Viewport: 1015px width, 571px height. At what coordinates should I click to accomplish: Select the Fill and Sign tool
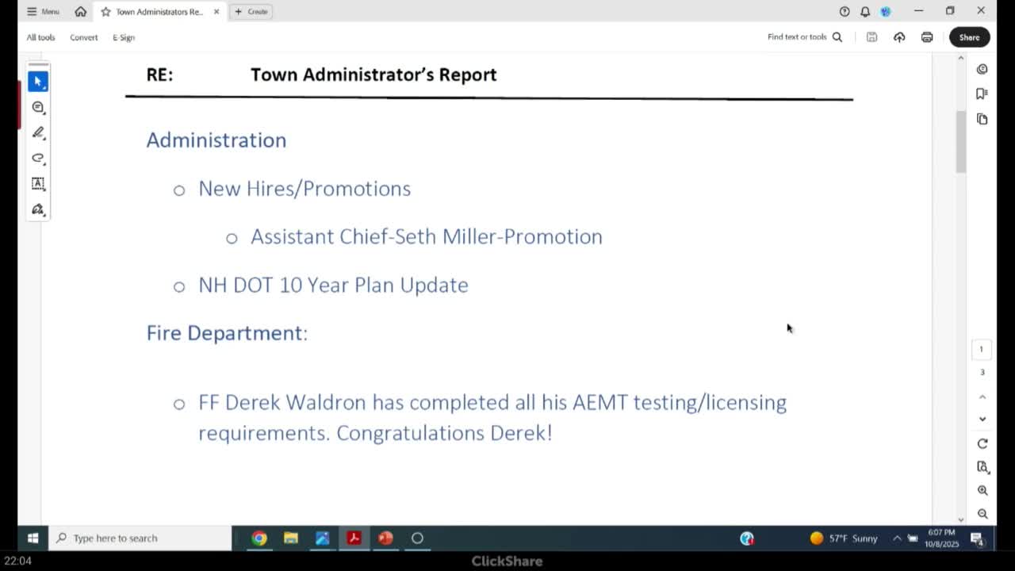38,209
